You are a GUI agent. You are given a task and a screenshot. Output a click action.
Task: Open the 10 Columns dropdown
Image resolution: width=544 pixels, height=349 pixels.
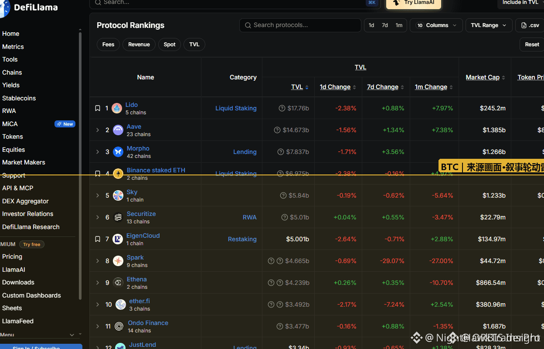(x=436, y=25)
